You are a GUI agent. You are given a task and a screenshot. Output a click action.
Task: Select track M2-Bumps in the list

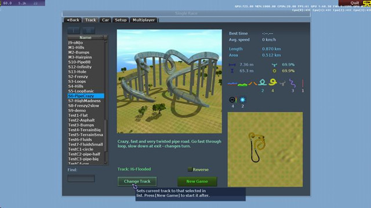(x=86, y=53)
